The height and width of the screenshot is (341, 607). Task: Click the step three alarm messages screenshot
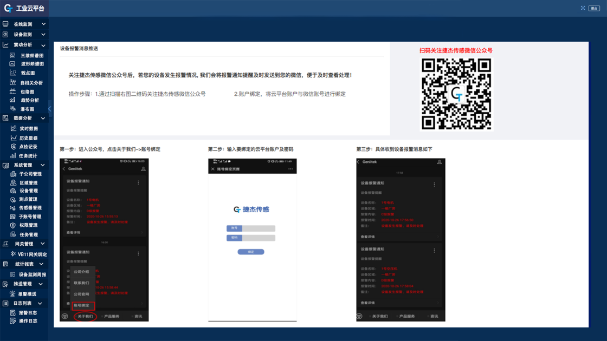pyautogui.click(x=401, y=240)
